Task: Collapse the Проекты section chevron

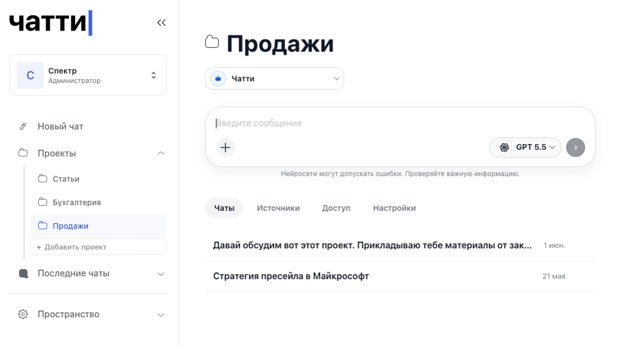Action: [x=161, y=153]
